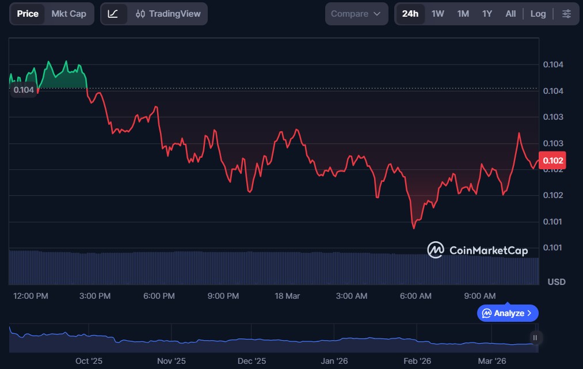Select the Price view toggle
Viewport: 583px width, 369px height.
tap(28, 14)
